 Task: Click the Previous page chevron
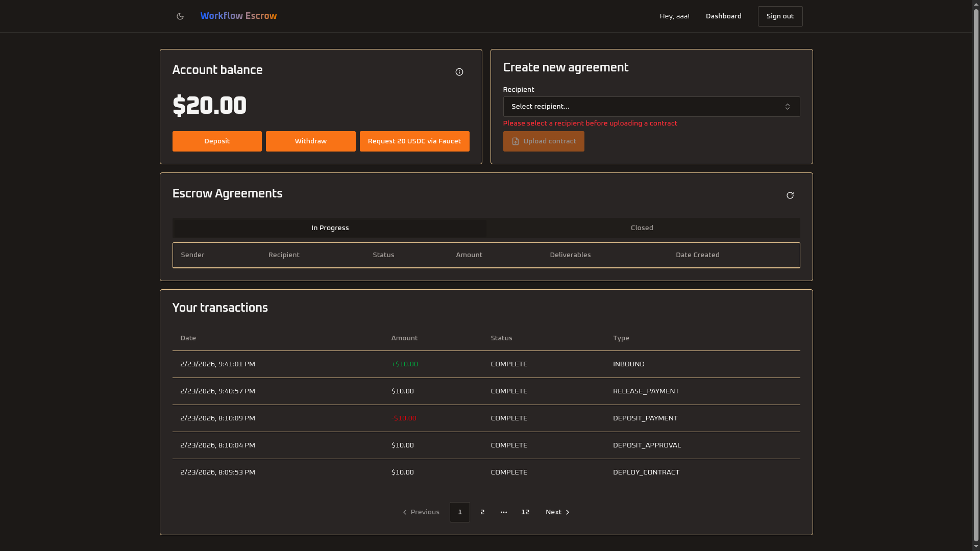click(405, 512)
